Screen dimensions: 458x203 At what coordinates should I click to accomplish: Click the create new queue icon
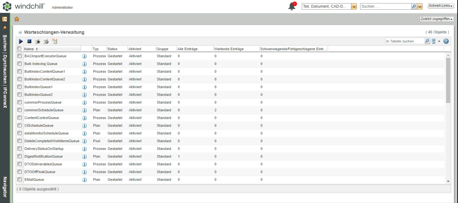pyautogui.click(x=55, y=41)
